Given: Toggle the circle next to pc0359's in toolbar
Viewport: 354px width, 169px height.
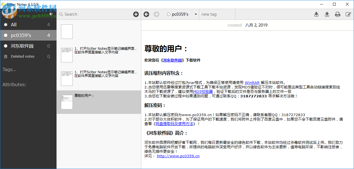Looking at the screenshot, I should point(169,14).
